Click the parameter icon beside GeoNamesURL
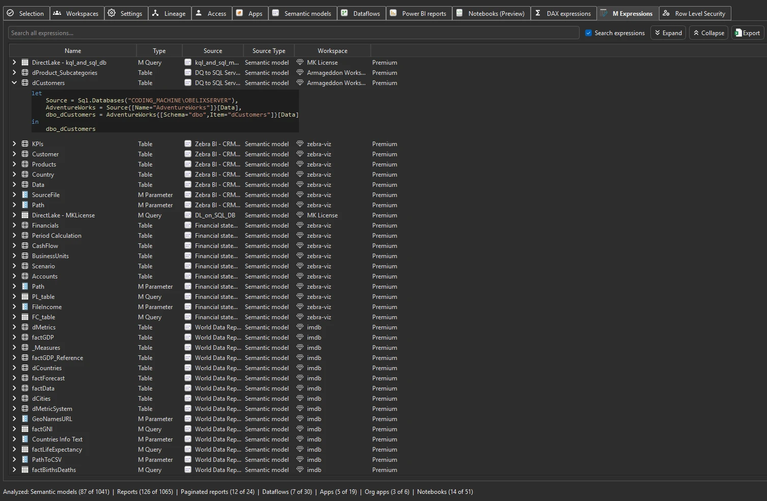767x501 pixels. 25,419
